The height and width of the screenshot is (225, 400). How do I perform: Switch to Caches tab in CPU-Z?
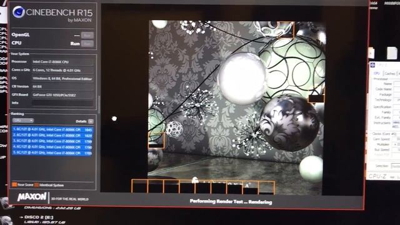pos(390,74)
